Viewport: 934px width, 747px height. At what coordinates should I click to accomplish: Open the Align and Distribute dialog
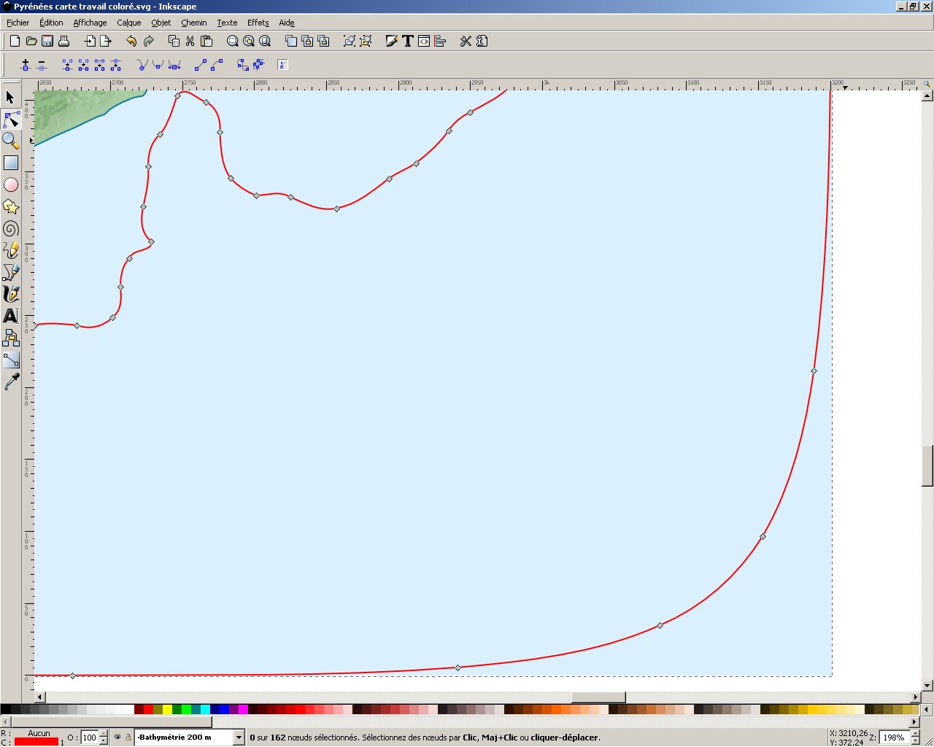(440, 42)
